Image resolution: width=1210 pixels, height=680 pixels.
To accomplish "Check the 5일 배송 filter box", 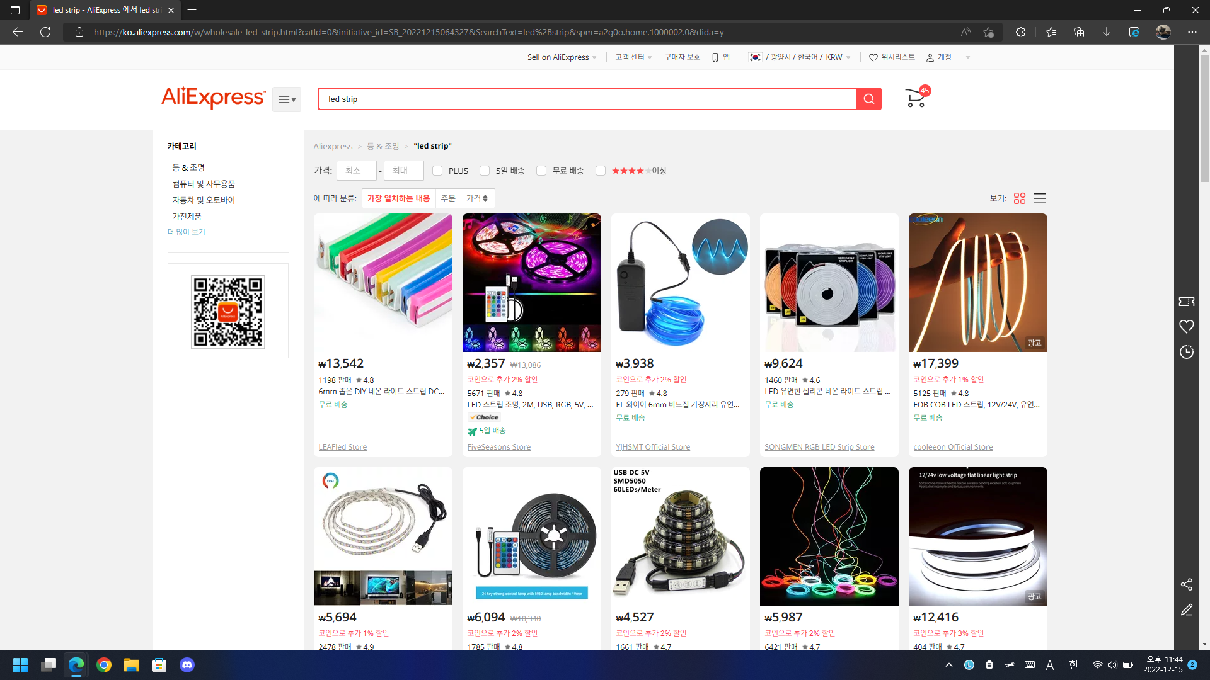I will pyautogui.click(x=485, y=171).
